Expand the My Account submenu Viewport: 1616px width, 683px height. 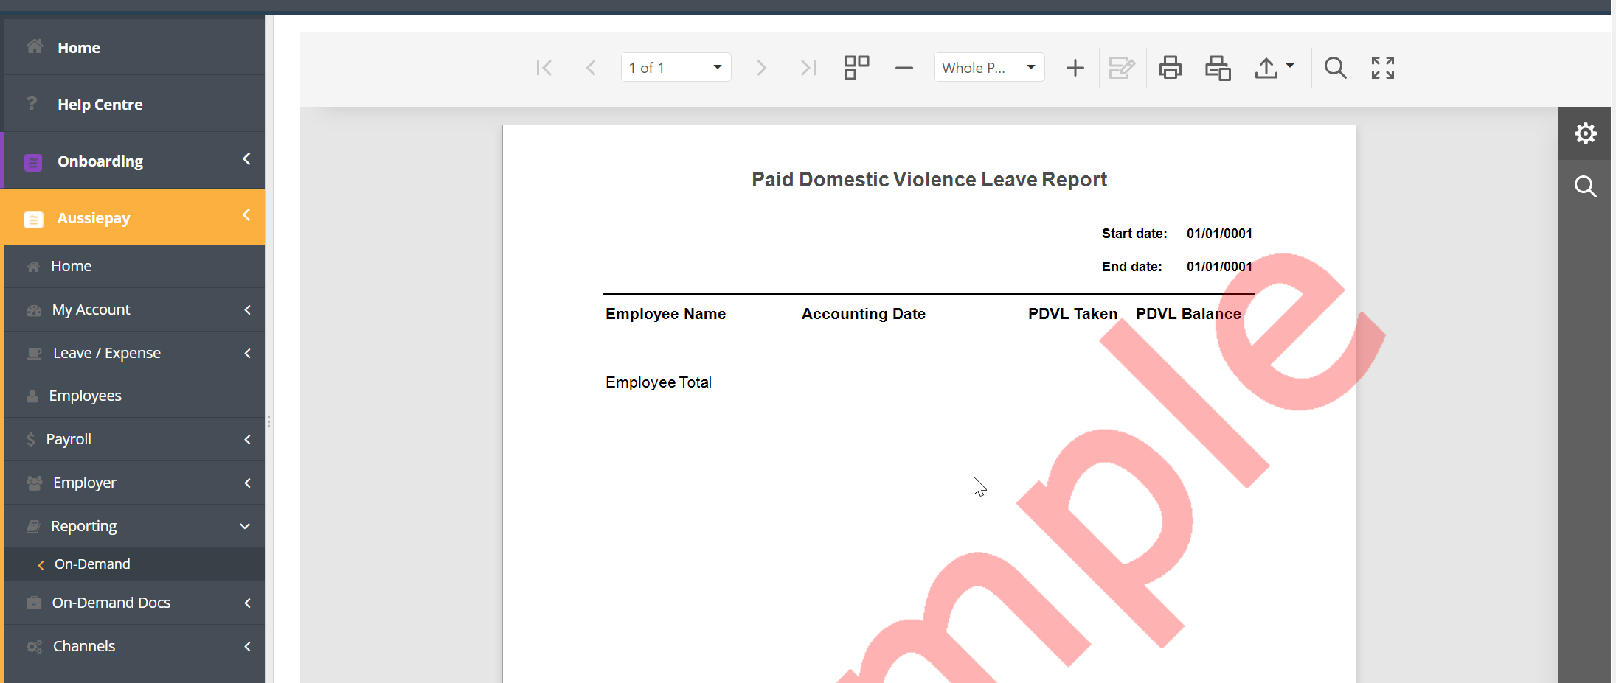coord(247,310)
